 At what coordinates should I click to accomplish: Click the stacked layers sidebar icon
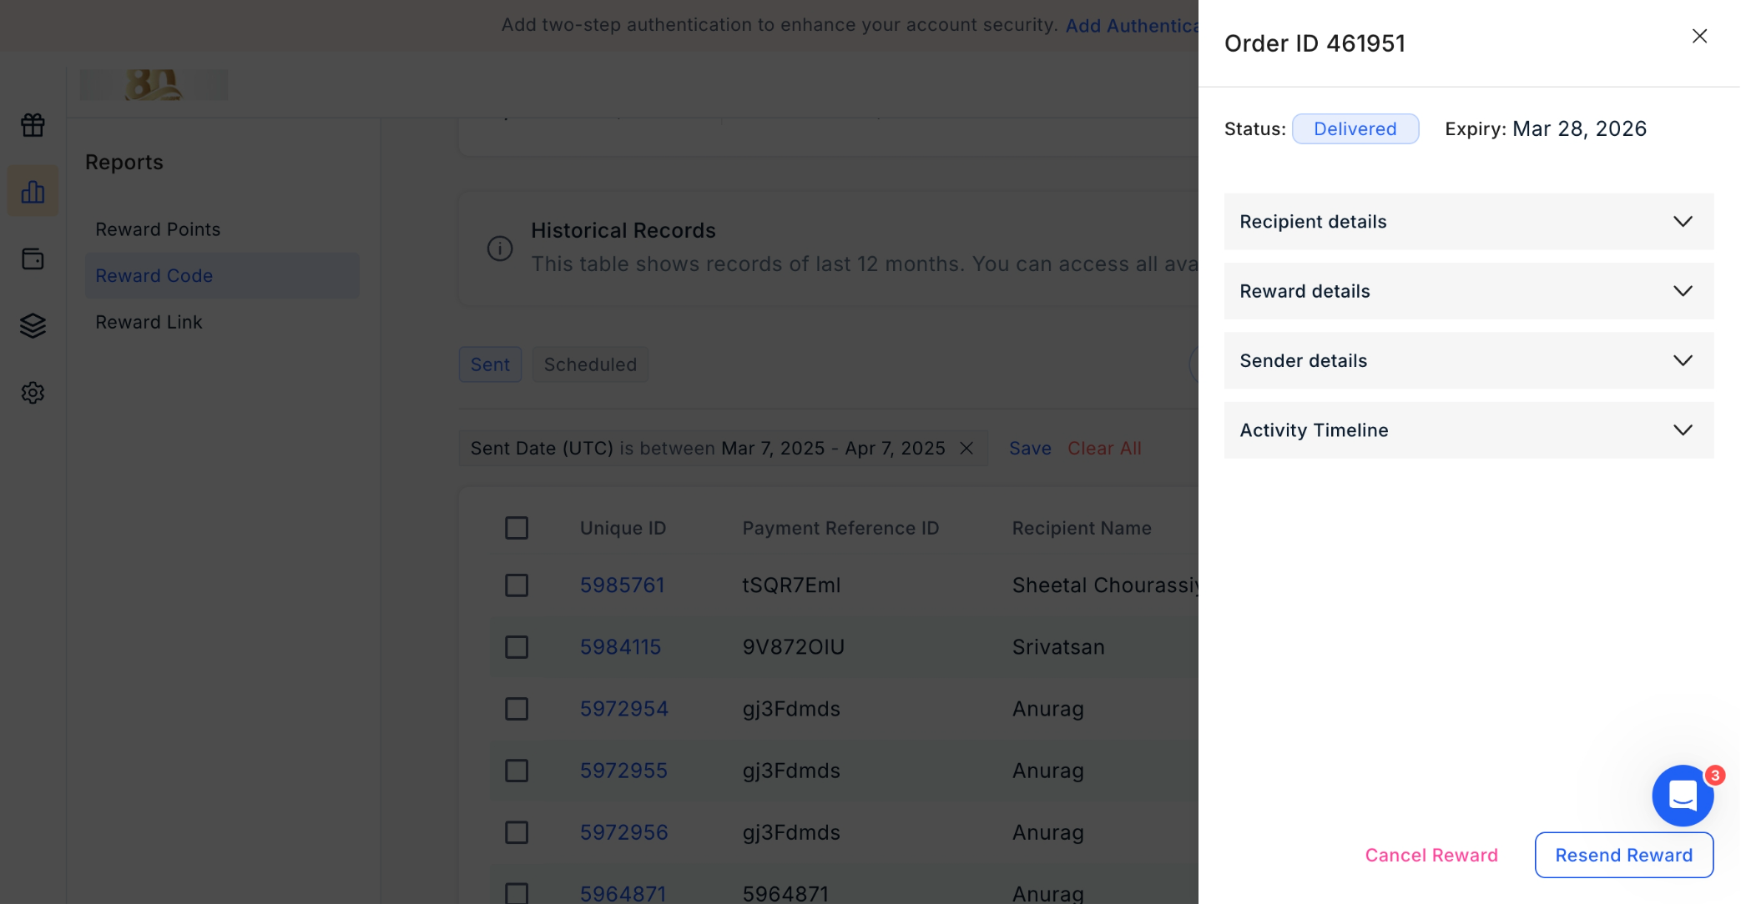(x=33, y=325)
